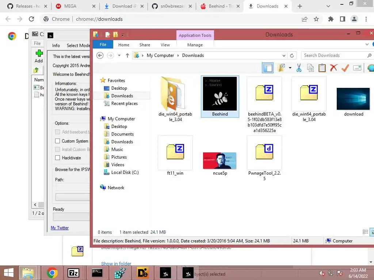Select the die_win64_portable_3.04 zip archive
This screenshot has height=280, width=374.
pyautogui.click(x=309, y=99)
